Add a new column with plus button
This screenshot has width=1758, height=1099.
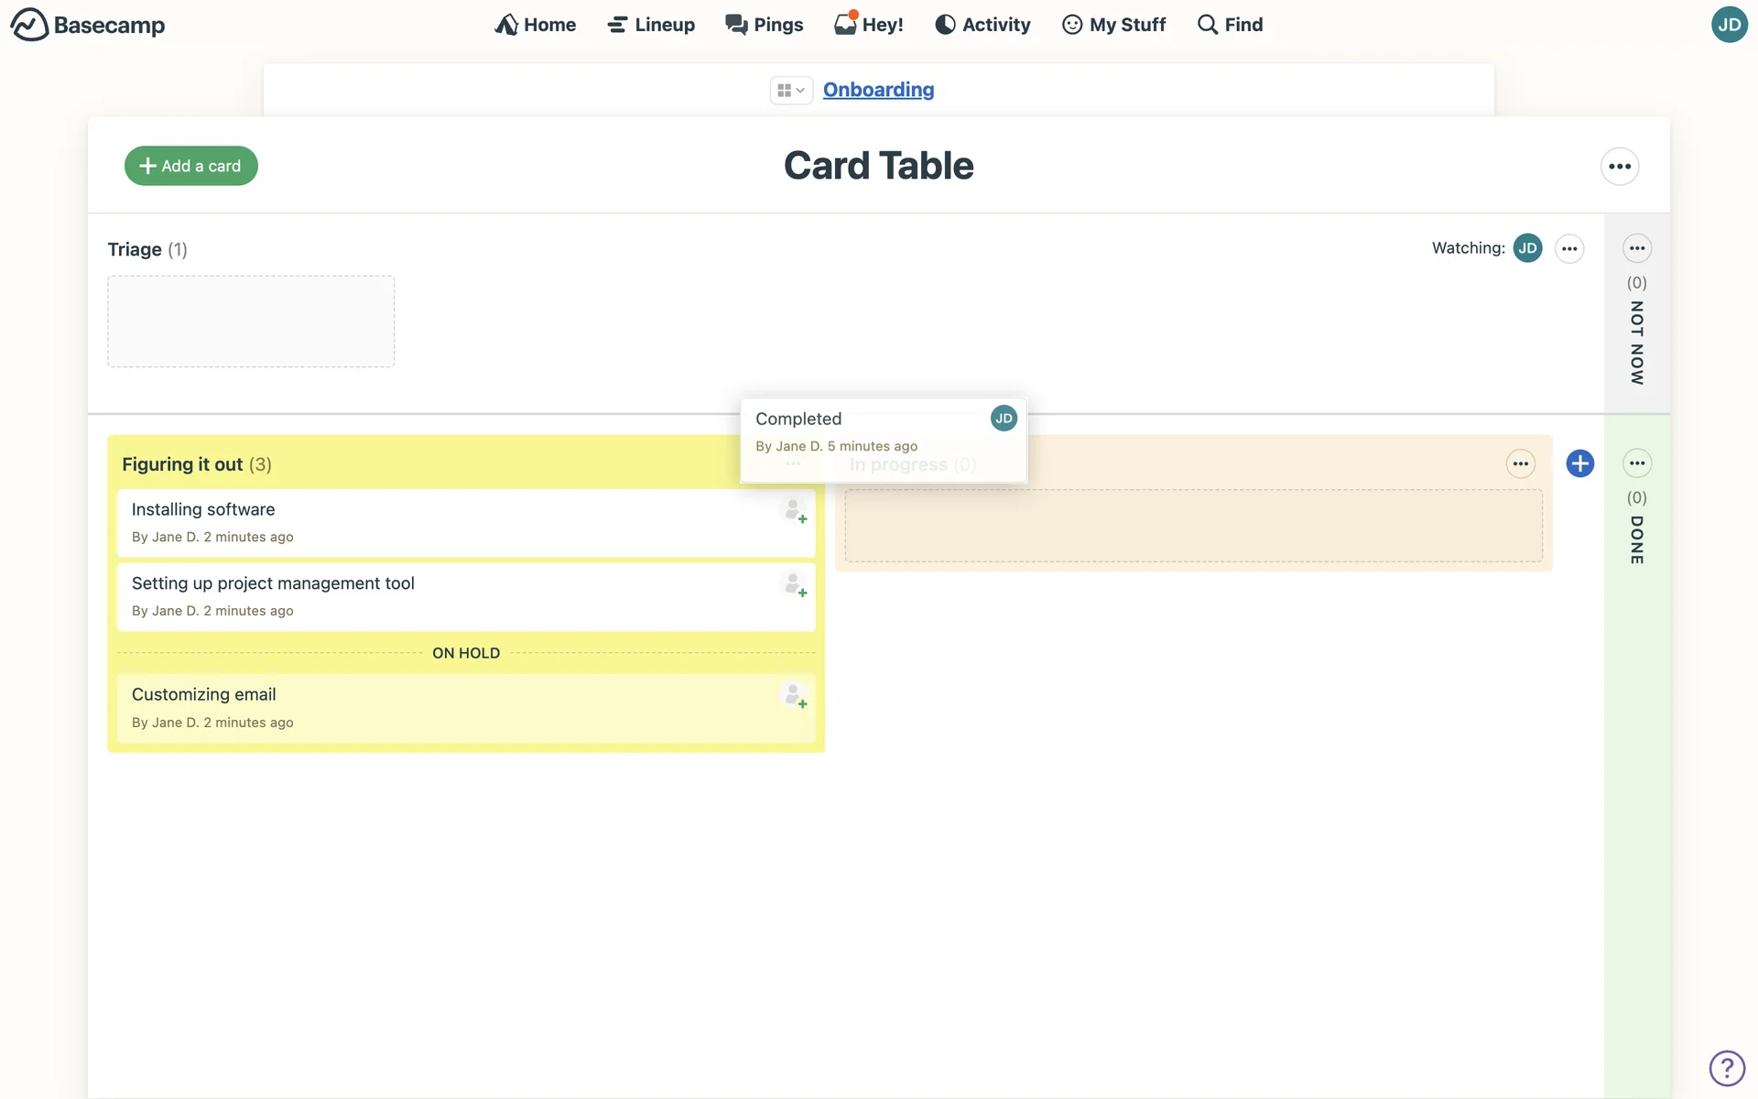(1579, 463)
